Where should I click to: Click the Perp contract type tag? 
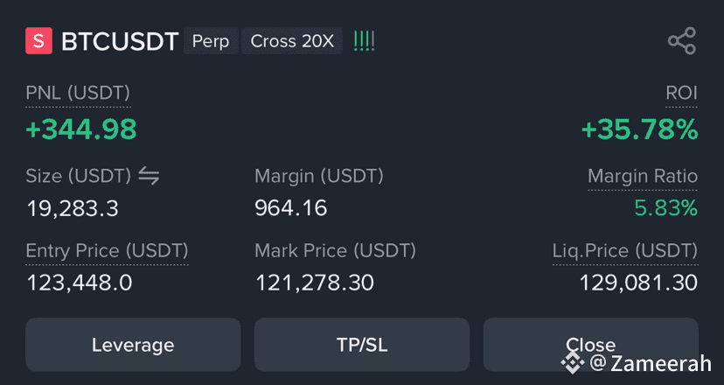pyautogui.click(x=211, y=41)
